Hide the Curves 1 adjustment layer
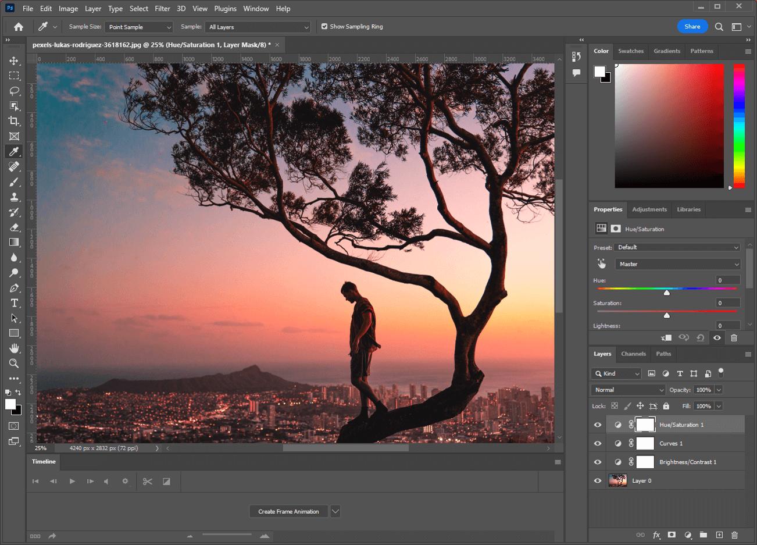Viewport: 757px width, 545px height. tap(597, 443)
